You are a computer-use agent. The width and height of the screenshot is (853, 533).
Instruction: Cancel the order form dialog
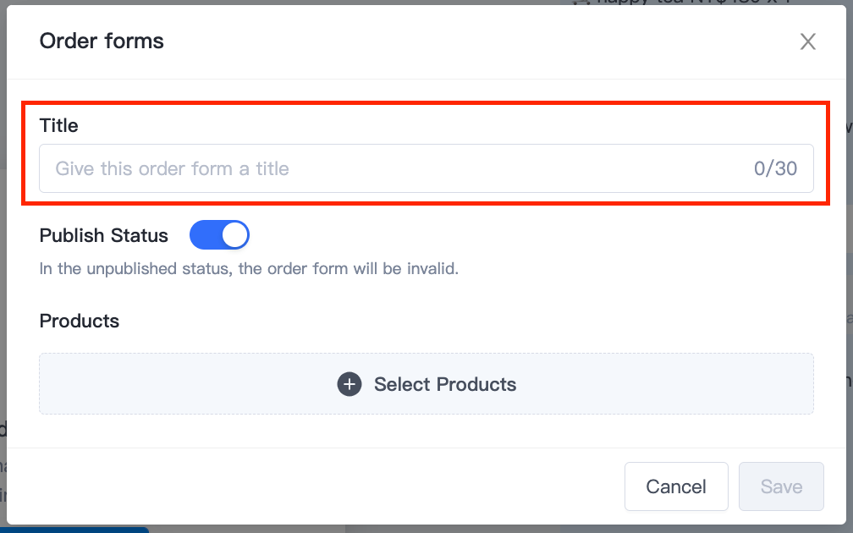[676, 486]
